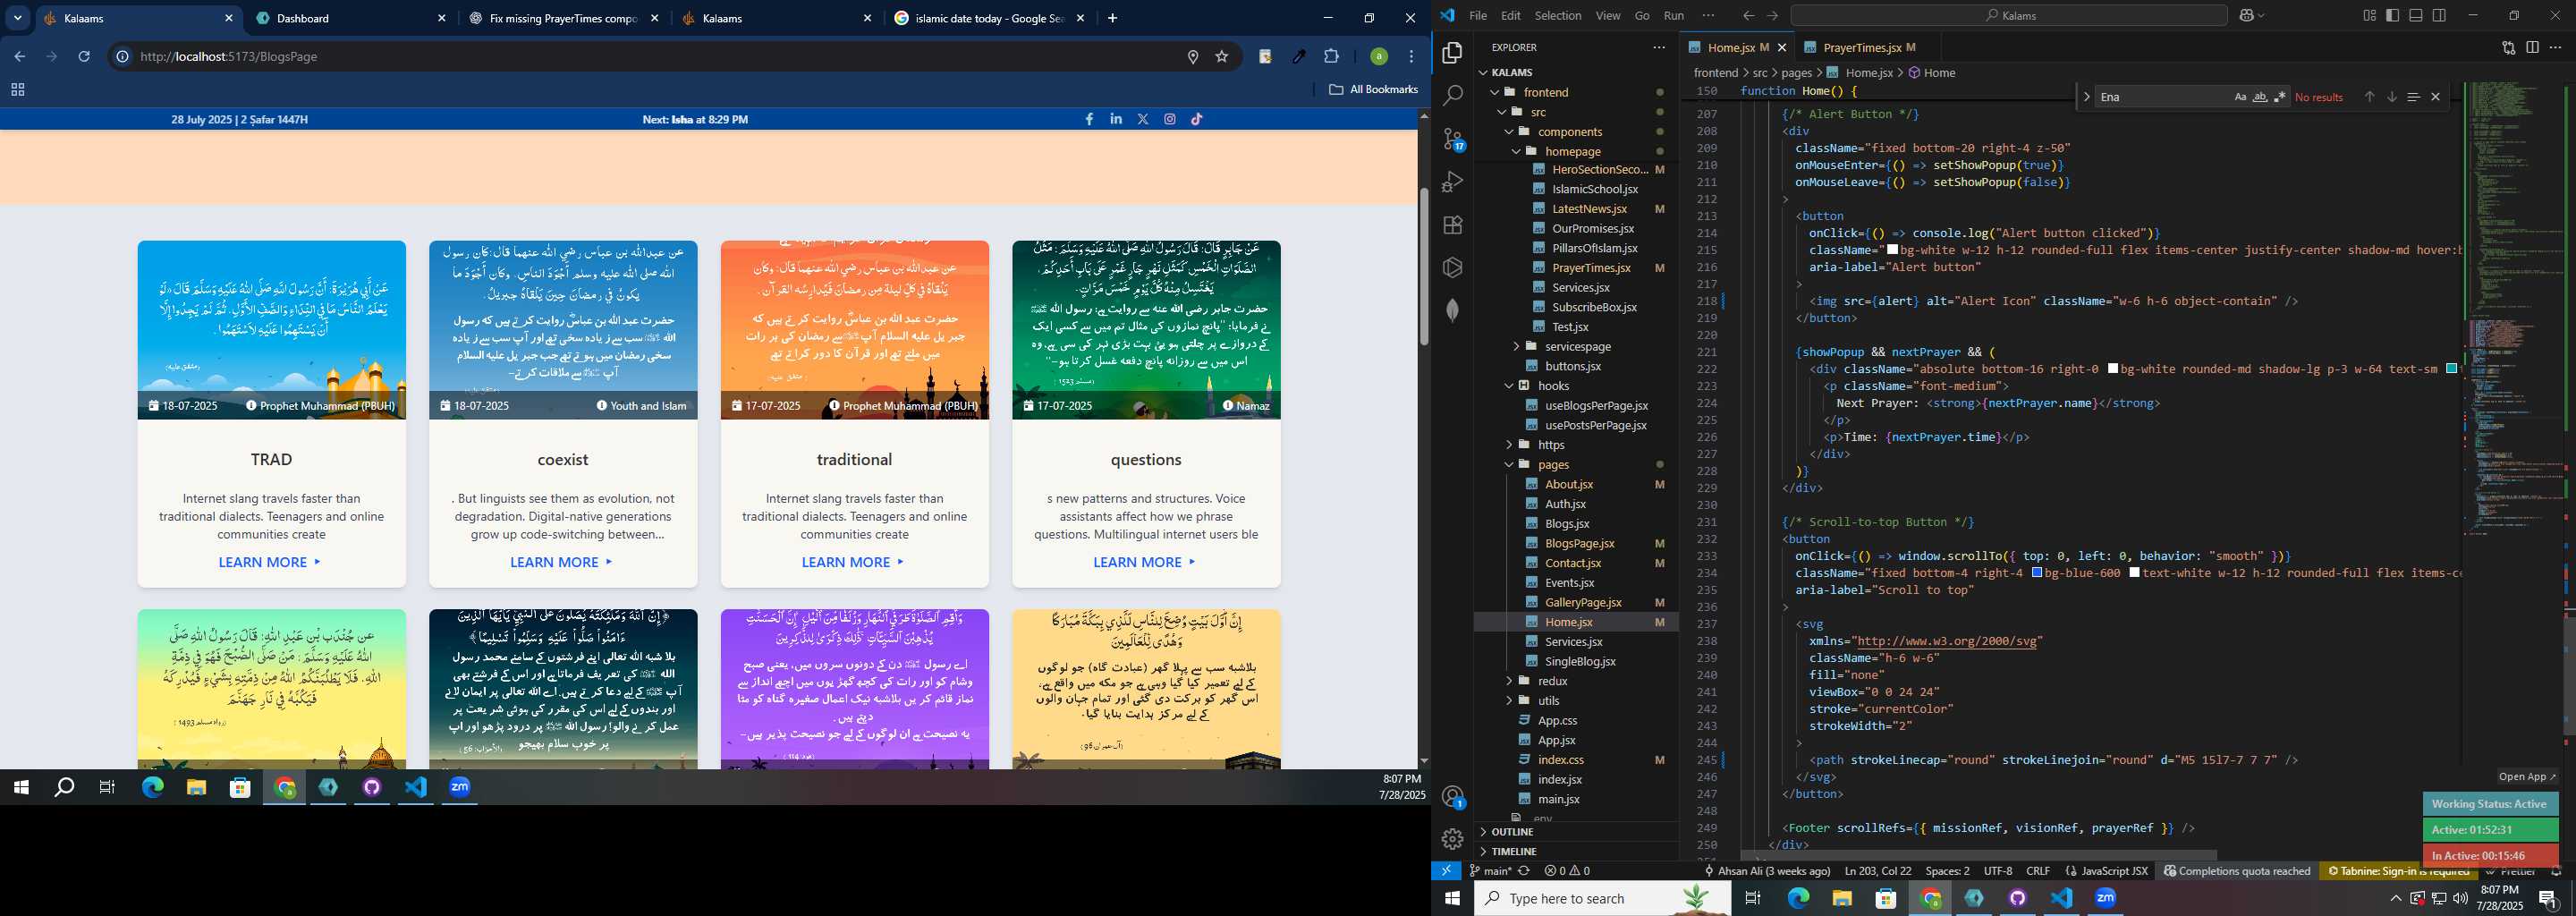The height and width of the screenshot is (916, 2576).
Task: Click the Explorer files icon in activity bar
Action: (1452, 52)
